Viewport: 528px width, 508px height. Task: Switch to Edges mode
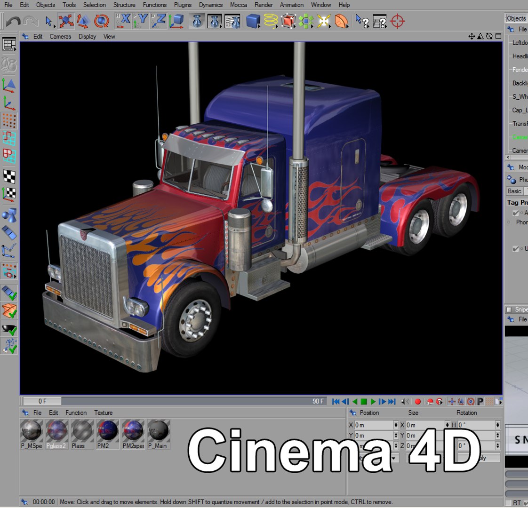pos(9,138)
